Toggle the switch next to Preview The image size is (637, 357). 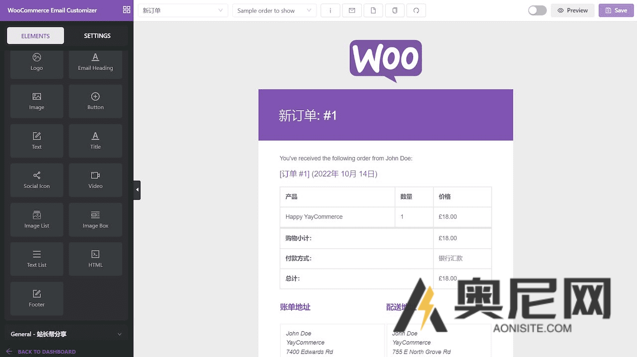click(x=537, y=10)
